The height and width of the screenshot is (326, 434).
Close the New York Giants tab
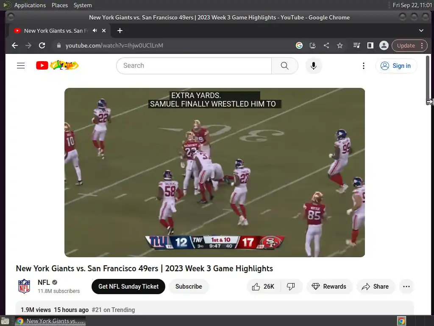[104, 31]
